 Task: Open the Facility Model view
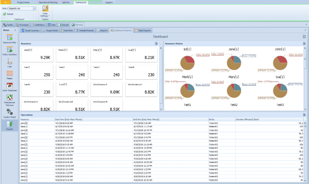(x=10, y=112)
